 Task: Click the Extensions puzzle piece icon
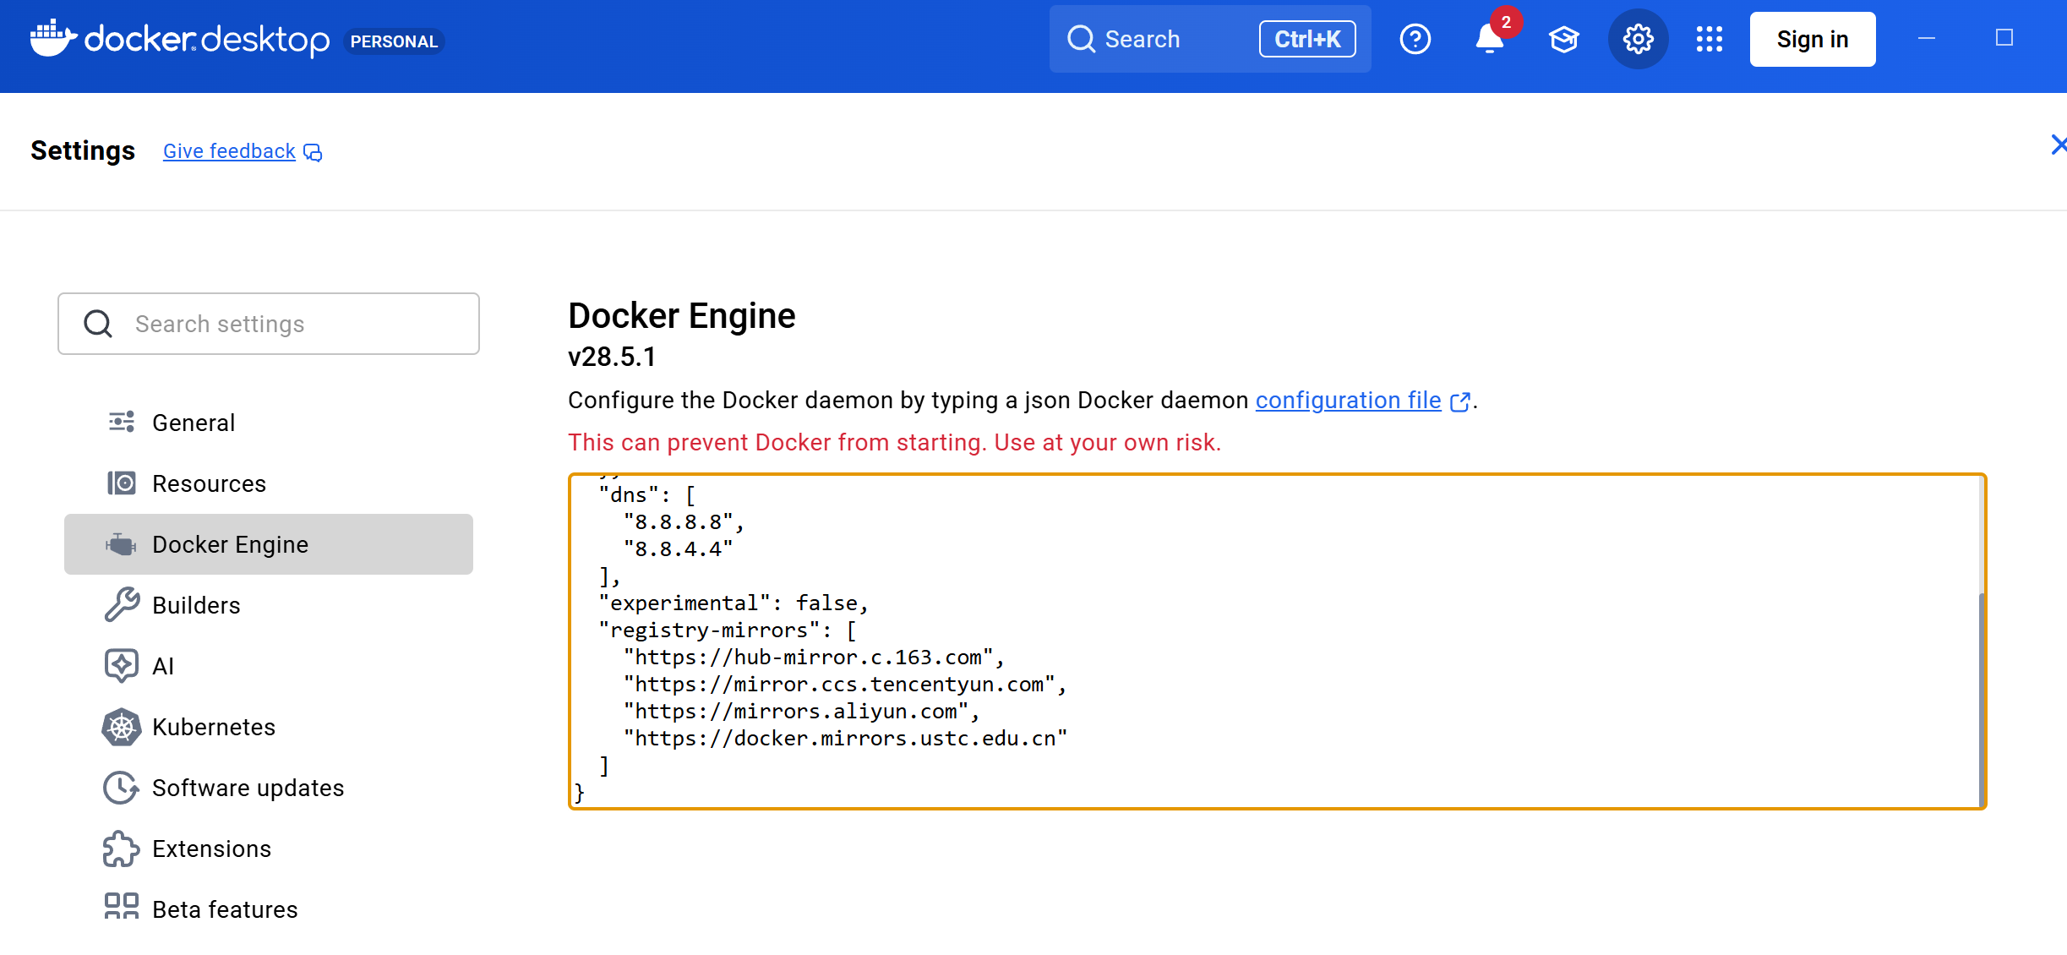click(122, 849)
